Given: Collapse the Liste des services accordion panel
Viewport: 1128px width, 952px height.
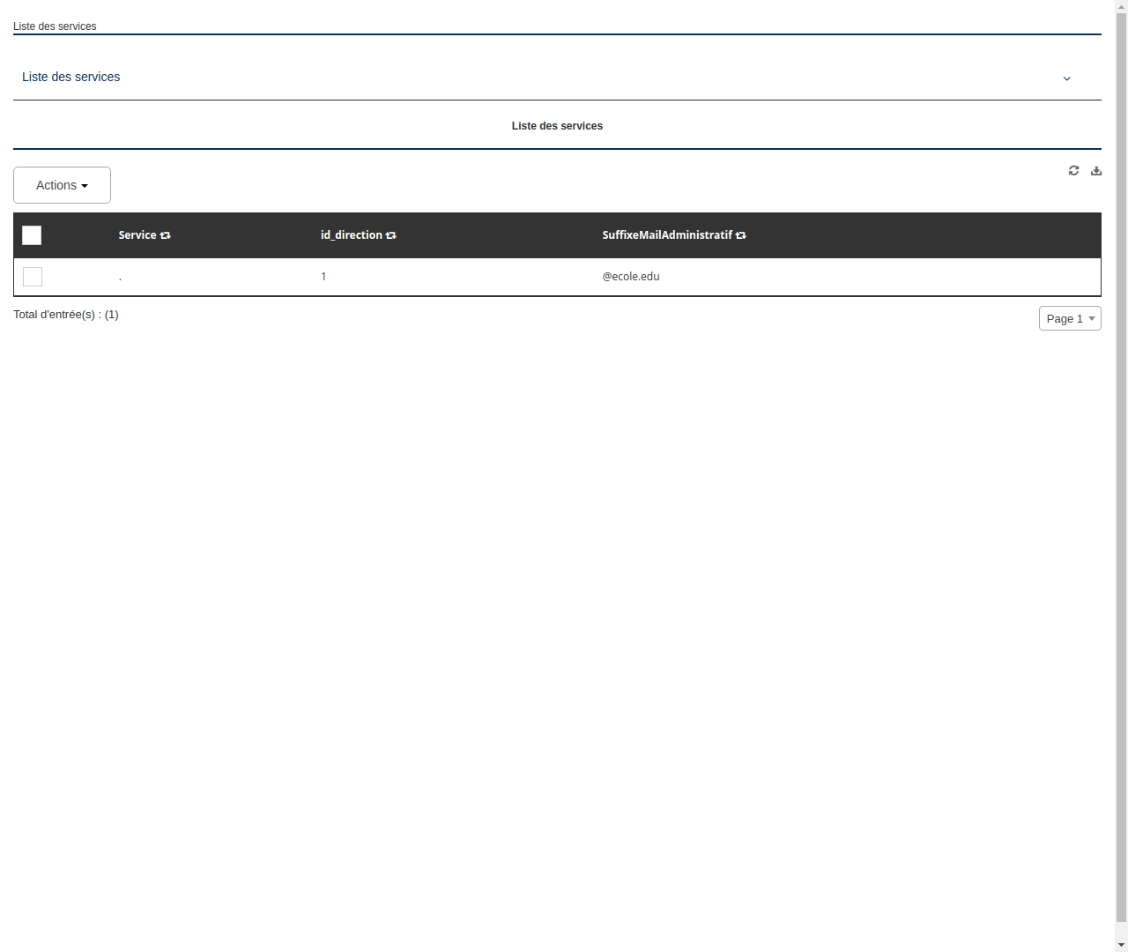Looking at the screenshot, I should [x=70, y=77].
